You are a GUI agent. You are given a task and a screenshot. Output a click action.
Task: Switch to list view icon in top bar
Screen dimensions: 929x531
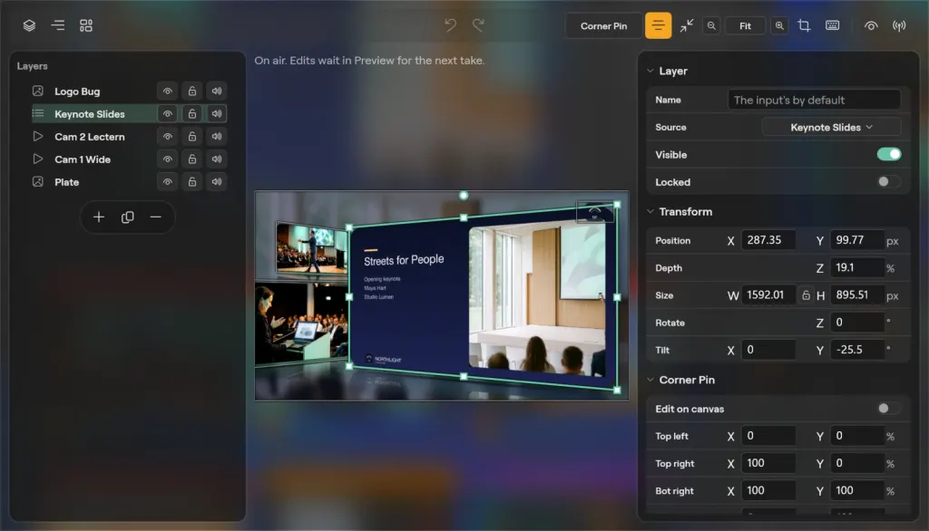point(57,25)
